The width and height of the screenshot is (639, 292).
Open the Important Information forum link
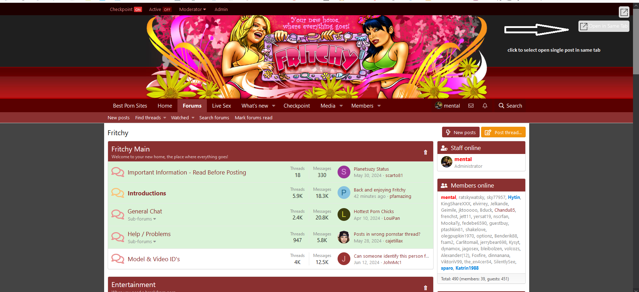coord(187,172)
